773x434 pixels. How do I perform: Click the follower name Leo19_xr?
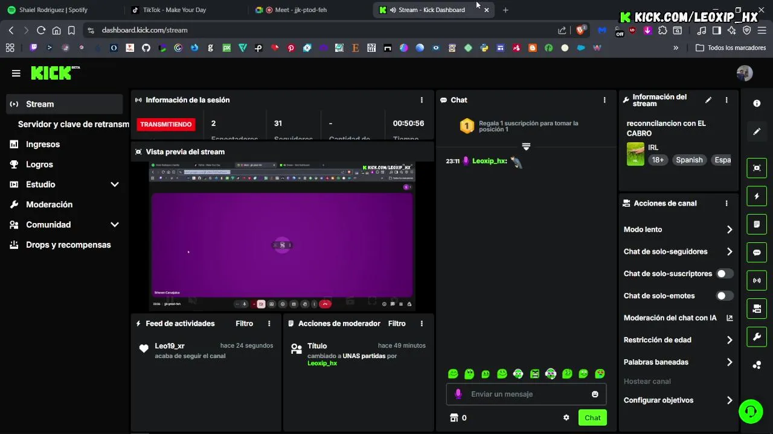pos(170,346)
